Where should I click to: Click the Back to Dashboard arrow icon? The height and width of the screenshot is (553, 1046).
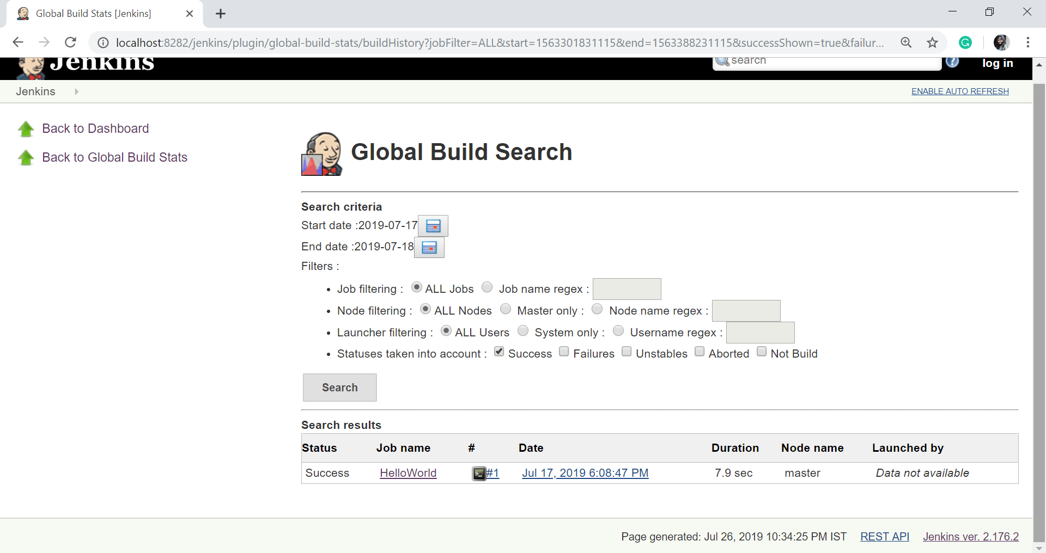coord(26,129)
